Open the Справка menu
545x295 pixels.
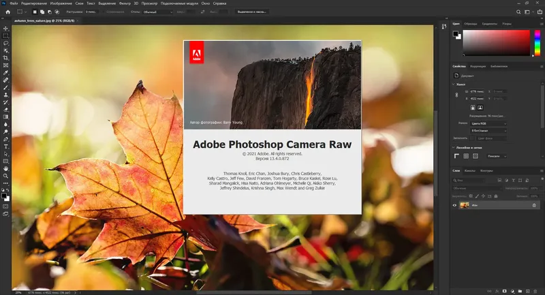pyautogui.click(x=219, y=3)
